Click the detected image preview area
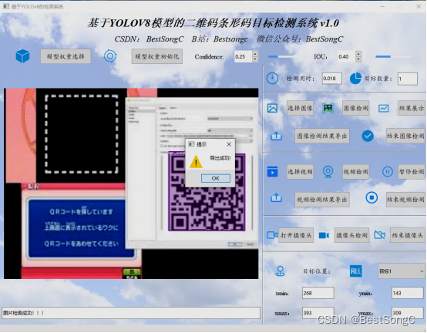This screenshot has height=333, width=427. coord(131,183)
